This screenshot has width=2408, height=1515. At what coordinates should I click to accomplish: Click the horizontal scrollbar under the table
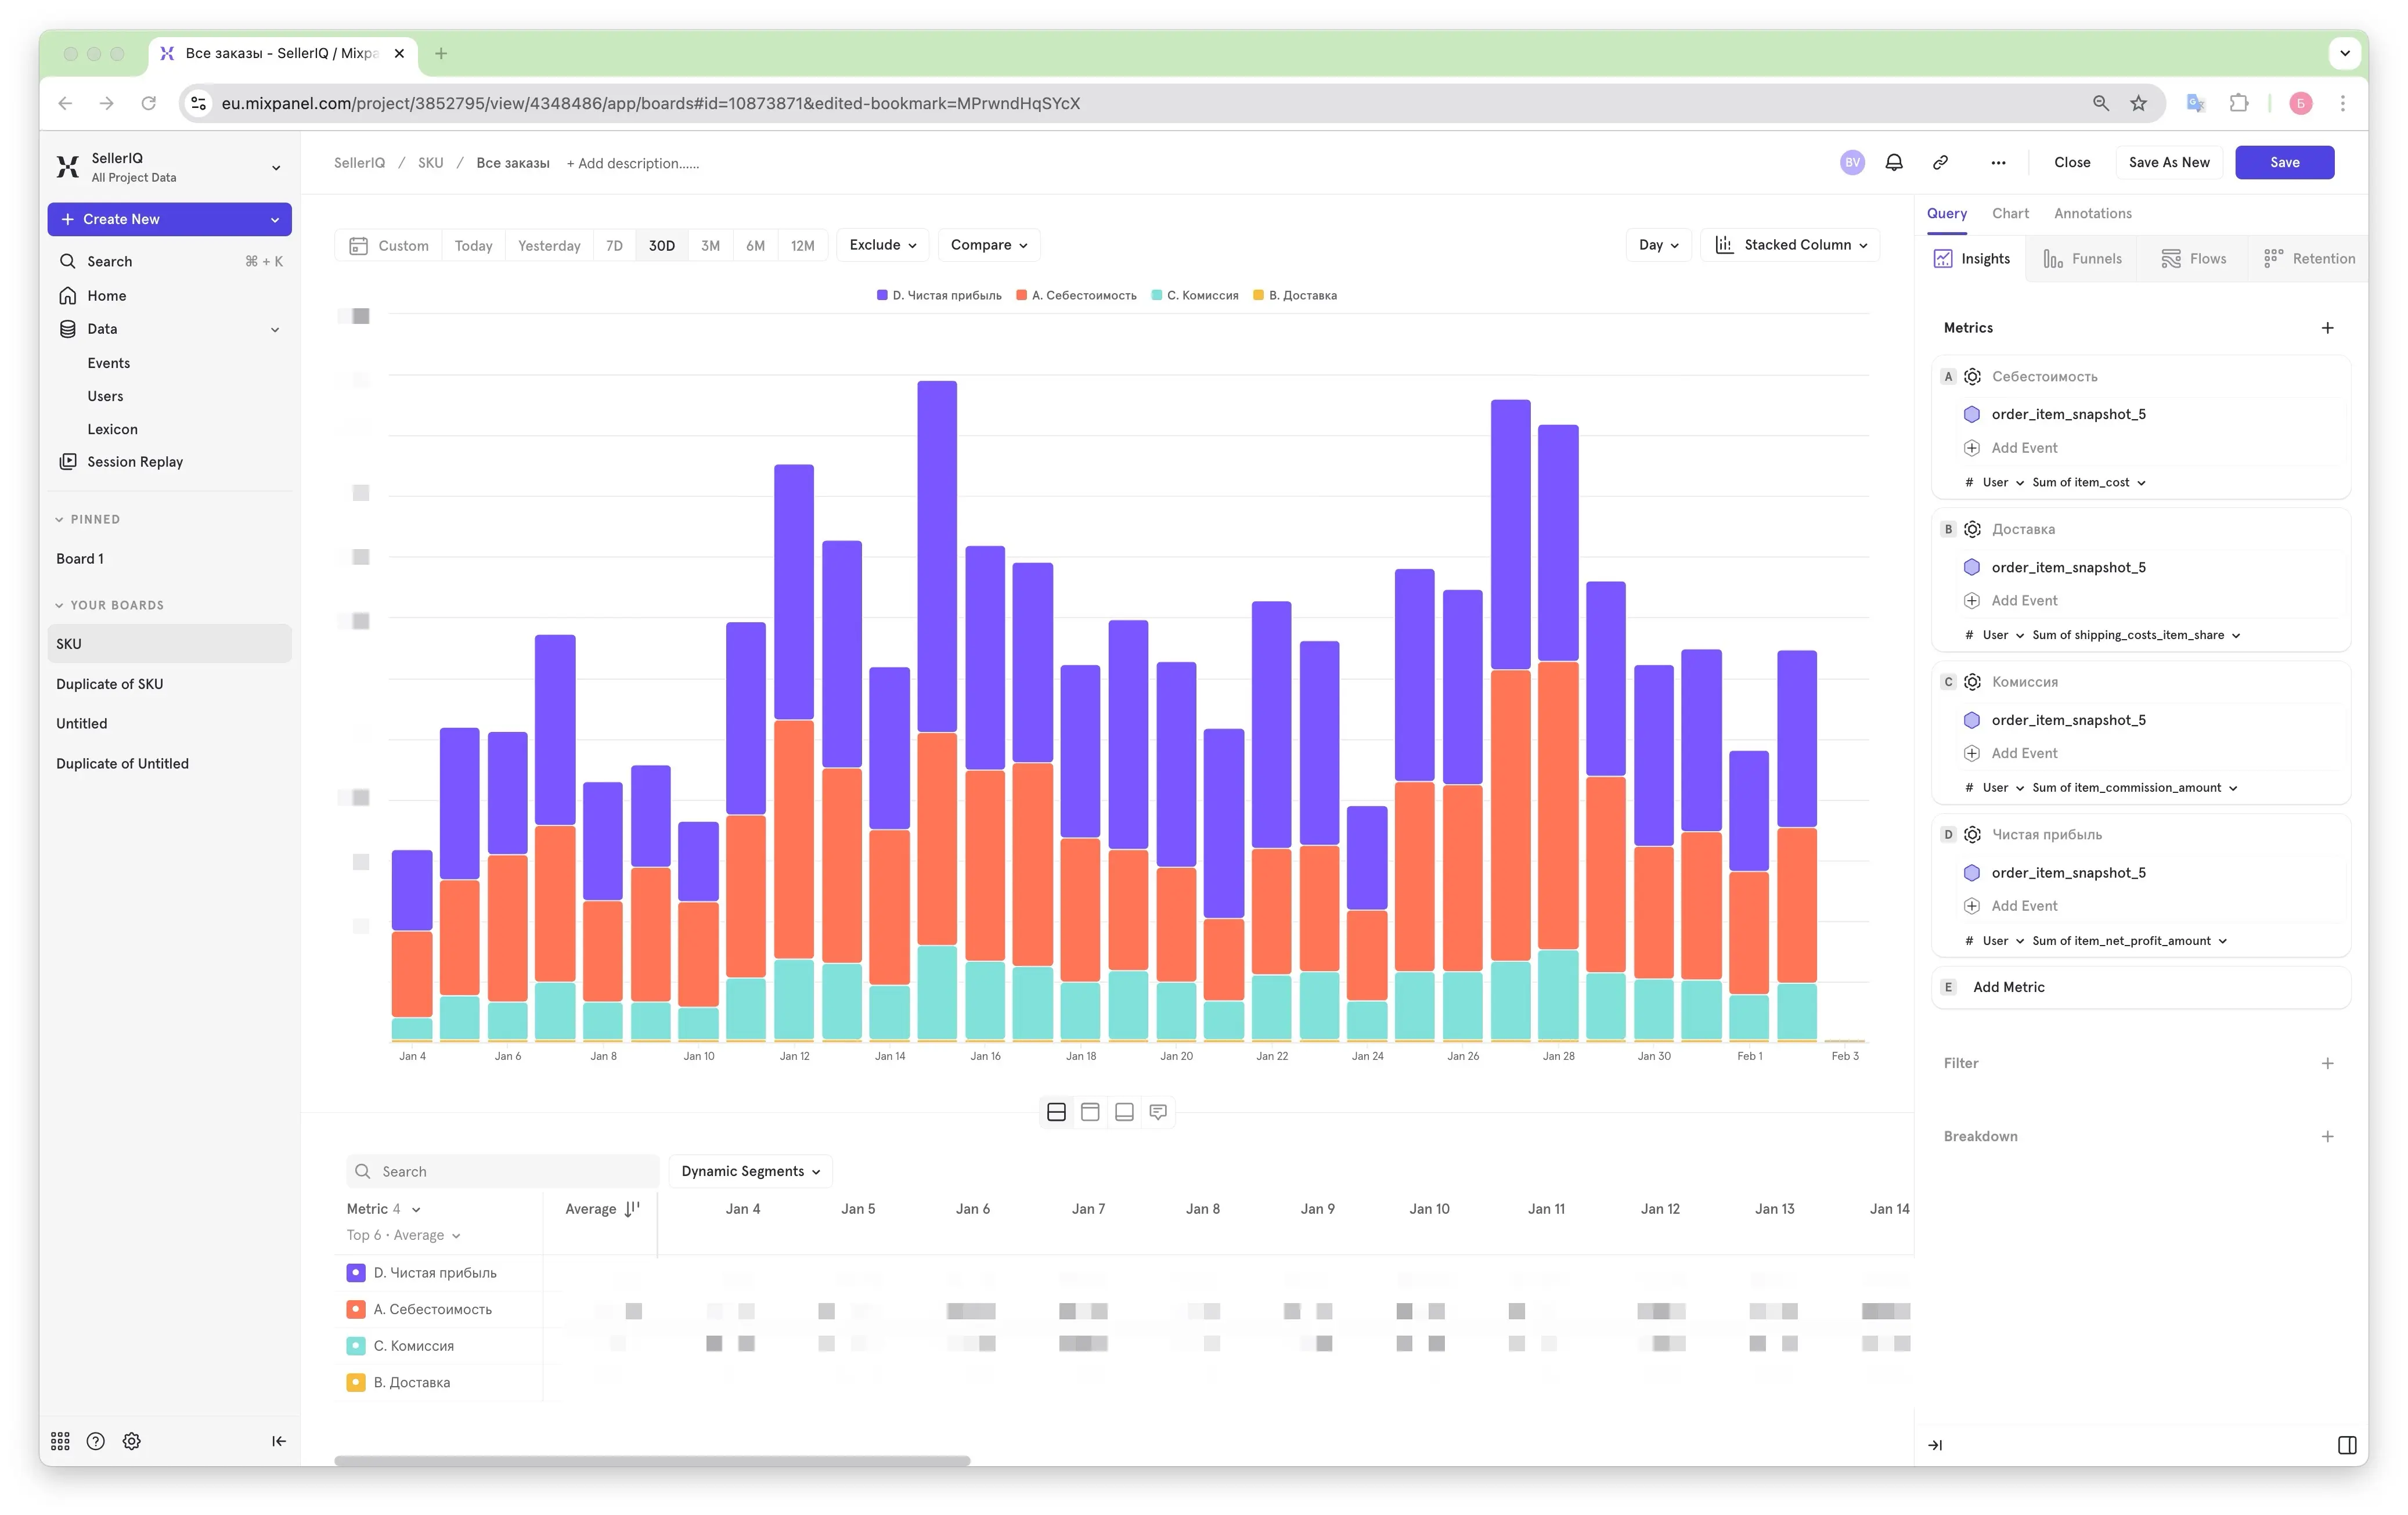(652, 1461)
